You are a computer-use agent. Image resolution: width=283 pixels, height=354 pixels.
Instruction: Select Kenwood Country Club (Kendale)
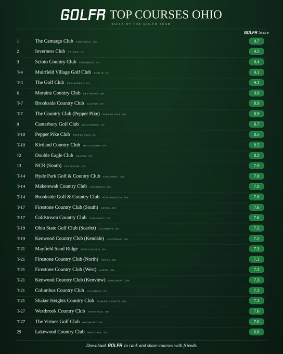(70, 238)
